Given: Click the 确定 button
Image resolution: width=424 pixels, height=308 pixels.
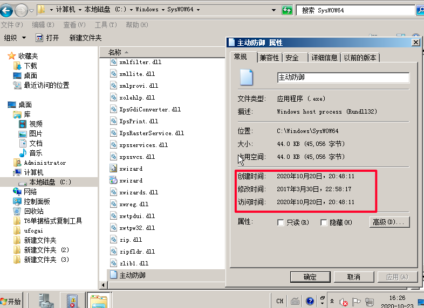Looking at the screenshot, I should point(310,277).
